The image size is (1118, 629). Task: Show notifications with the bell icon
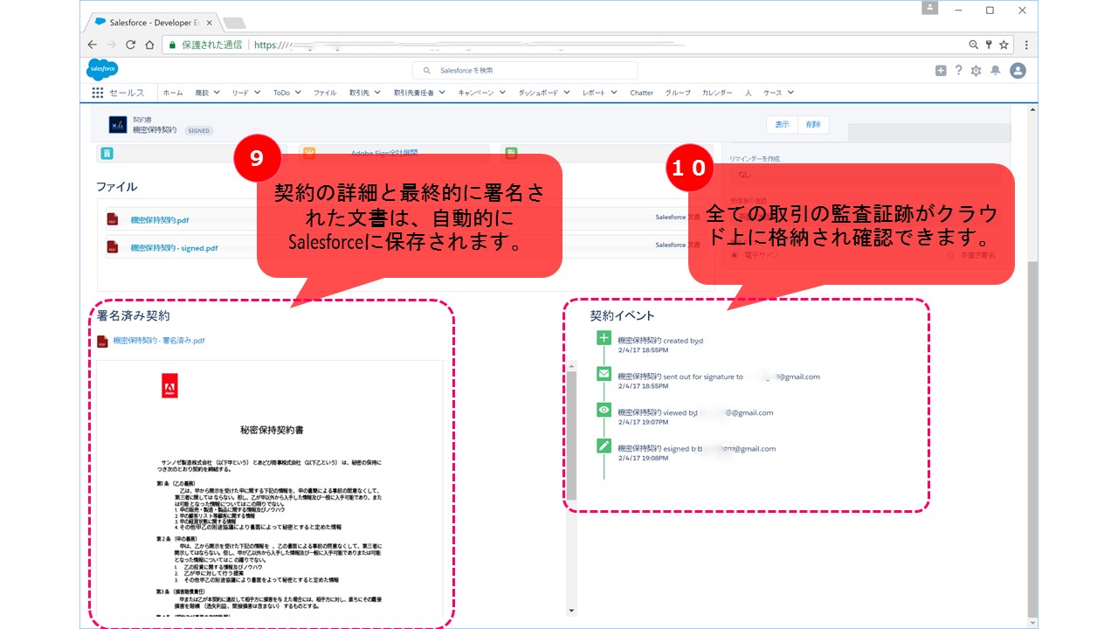pyautogui.click(x=995, y=71)
